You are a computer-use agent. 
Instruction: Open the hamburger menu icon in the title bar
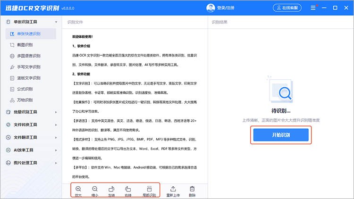pos(313,8)
